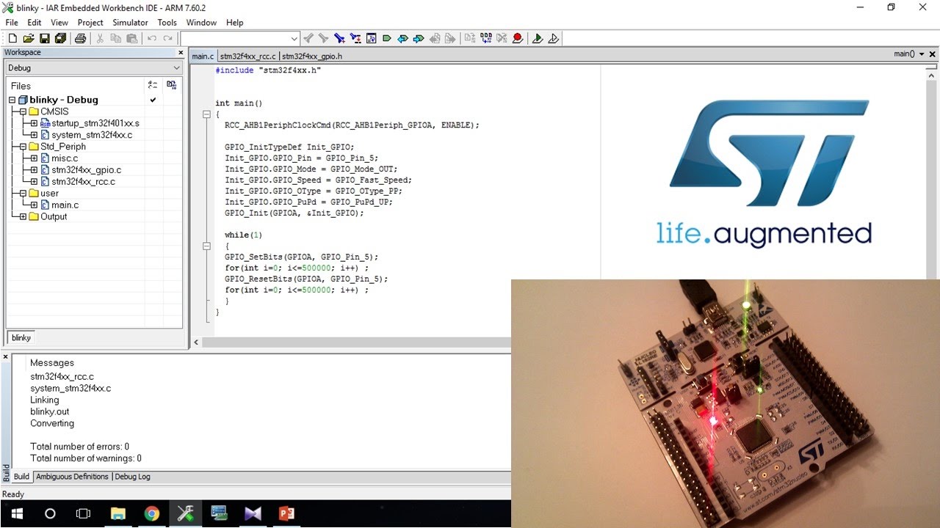The image size is (940, 528).
Task: Select system_stm32f4xx.c in workspace tree
Action: [92, 135]
